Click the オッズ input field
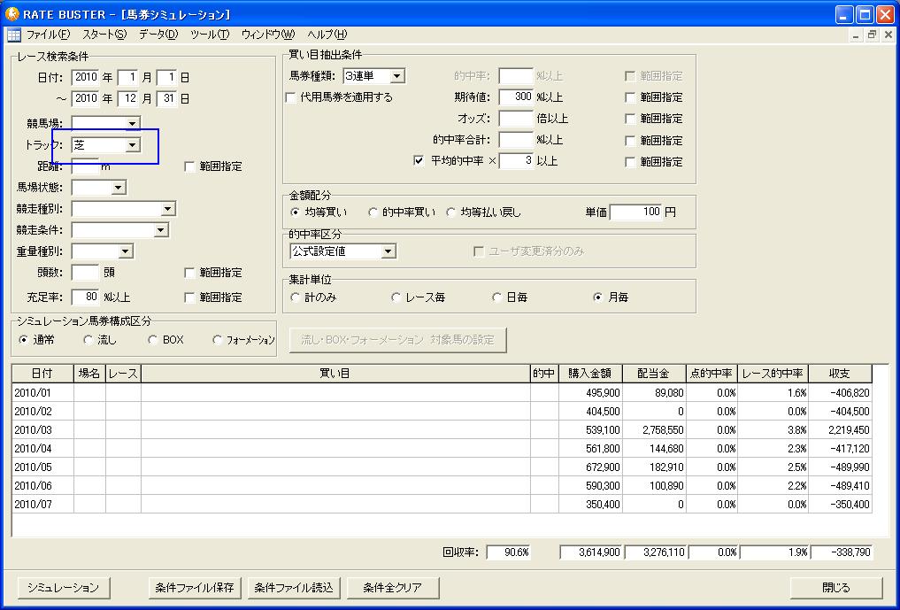This screenshot has height=610, width=900. pos(516,119)
